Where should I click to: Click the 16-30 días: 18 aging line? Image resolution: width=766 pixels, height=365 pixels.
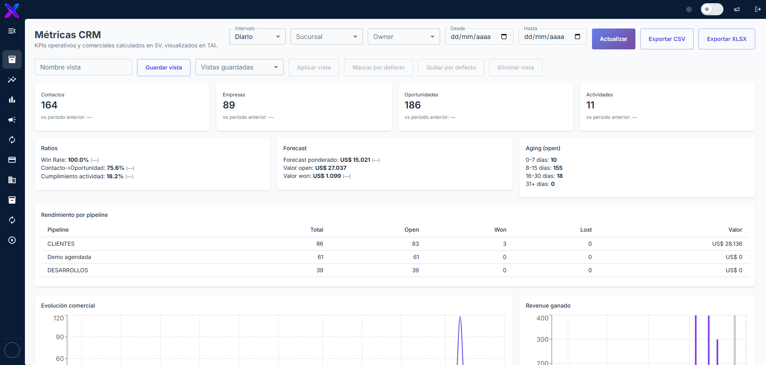coord(544,176)
